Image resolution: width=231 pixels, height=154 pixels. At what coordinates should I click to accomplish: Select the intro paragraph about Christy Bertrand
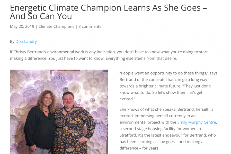(x=109, y=55)
